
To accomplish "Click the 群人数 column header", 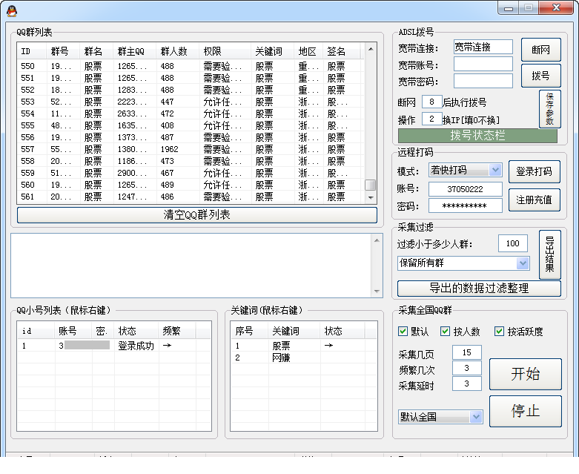I will pyautogui.click(x=178, y=51).
